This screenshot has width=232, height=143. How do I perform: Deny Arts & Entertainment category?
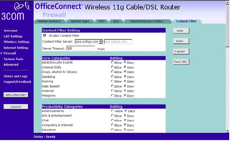click(x=125, y=116)
